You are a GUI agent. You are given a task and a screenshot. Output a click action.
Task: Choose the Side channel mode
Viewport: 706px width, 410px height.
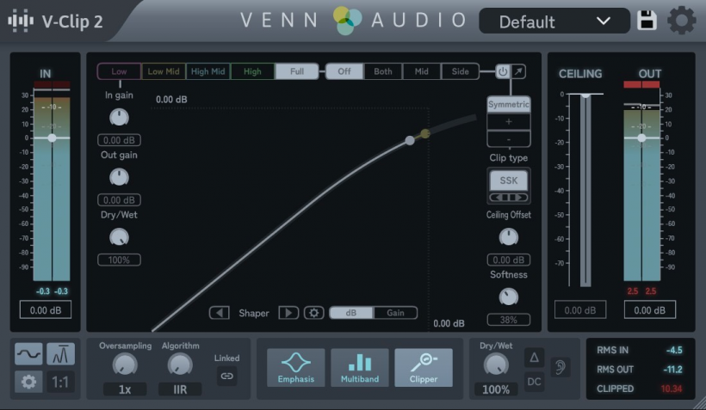coord(461,71)
